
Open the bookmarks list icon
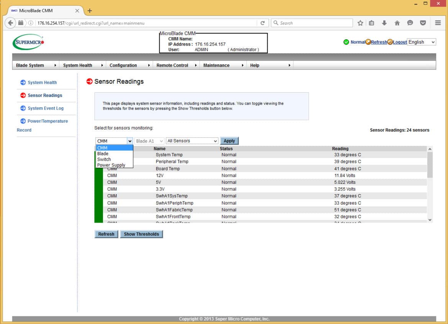[x=371, y=23]
